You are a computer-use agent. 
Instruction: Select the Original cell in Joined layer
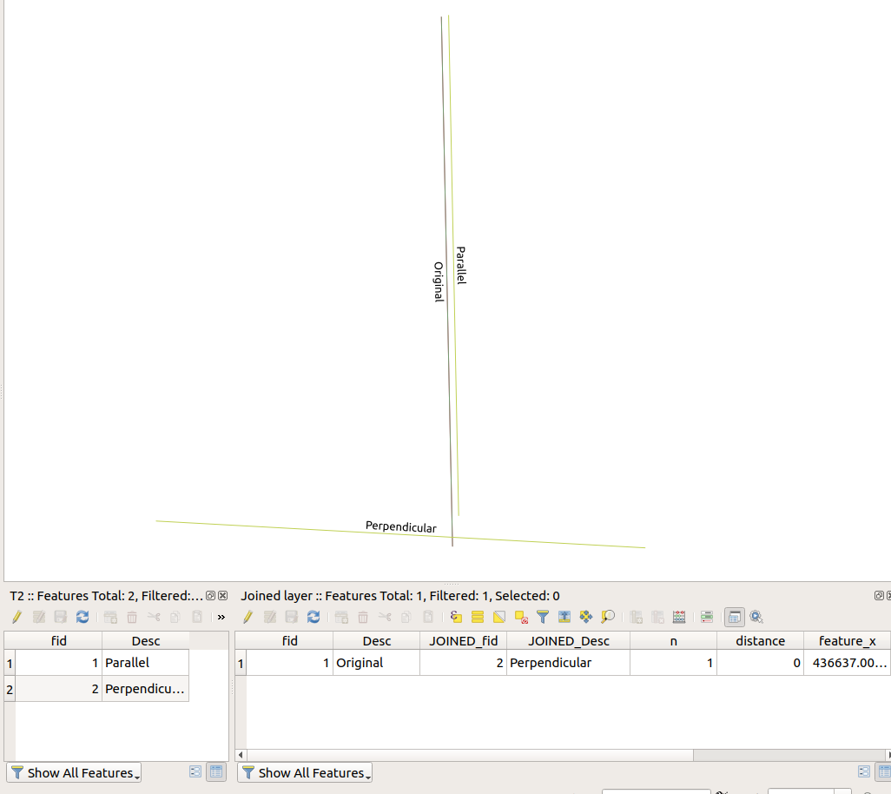(x=376, y=663)
